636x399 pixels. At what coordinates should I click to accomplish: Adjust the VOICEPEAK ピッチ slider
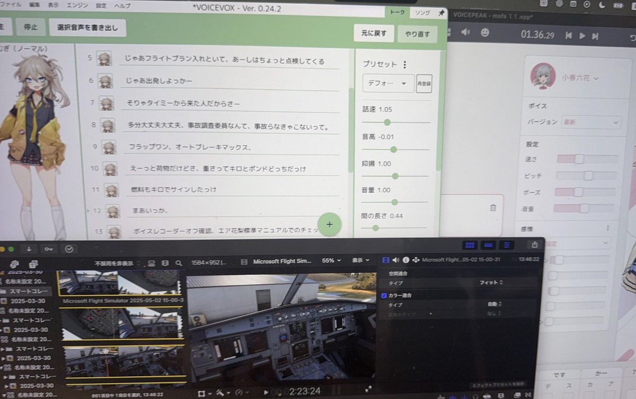coord(587,175)
